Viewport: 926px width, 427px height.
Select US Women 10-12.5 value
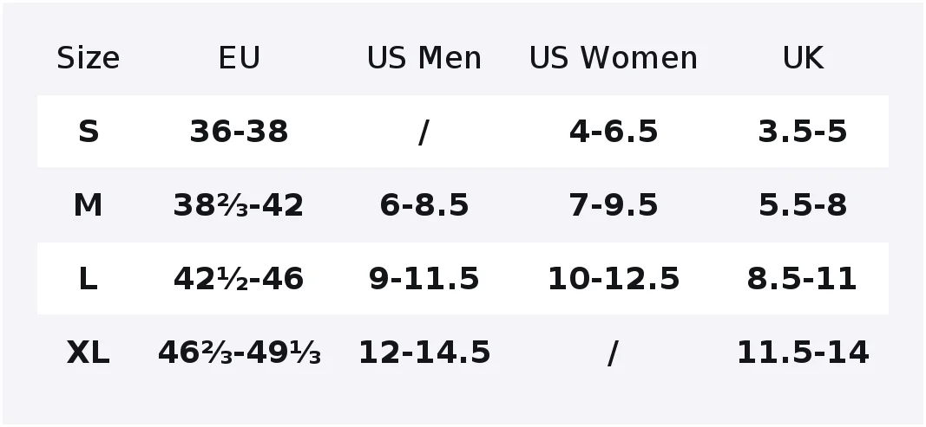click(613, 279)
